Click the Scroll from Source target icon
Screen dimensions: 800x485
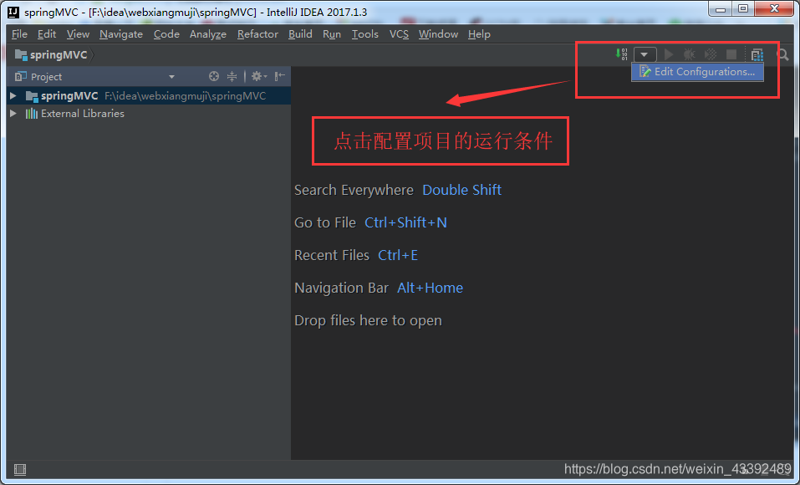[x=214, y=76]
